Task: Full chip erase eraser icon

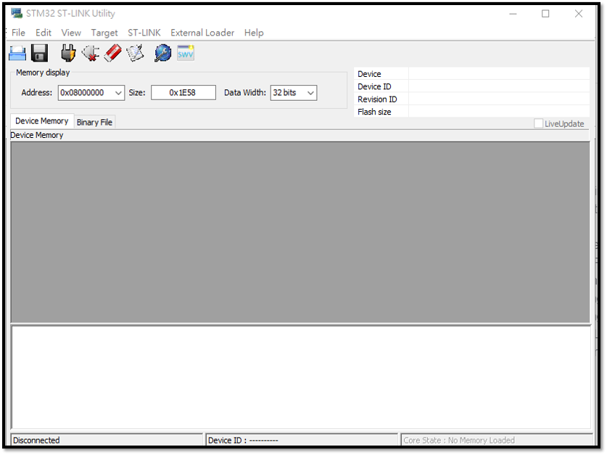Action: pyautogui.click(x=113, y=53)
